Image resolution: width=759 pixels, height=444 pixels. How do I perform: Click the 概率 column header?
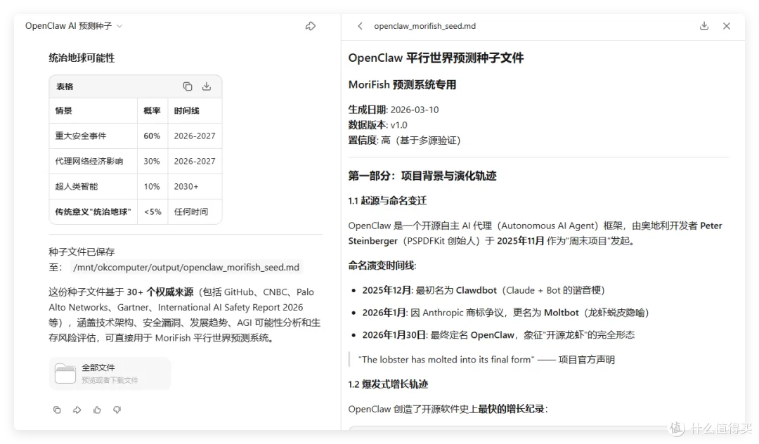(153, 111)
